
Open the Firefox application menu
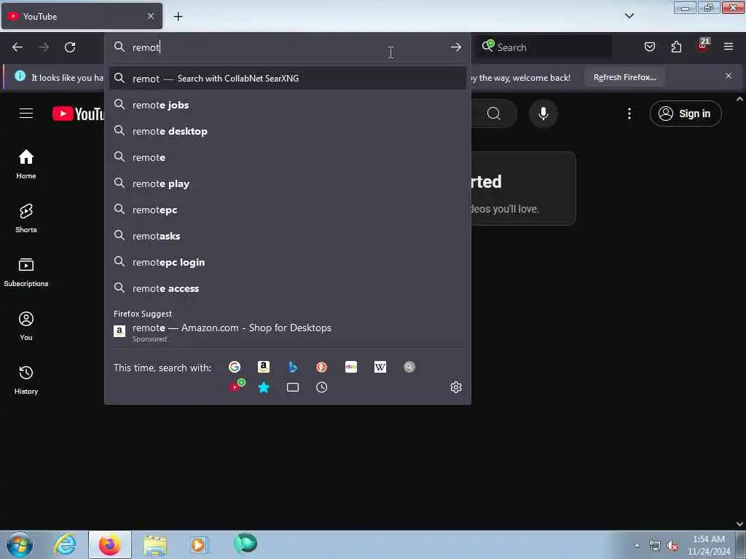(x=729, y=47)
